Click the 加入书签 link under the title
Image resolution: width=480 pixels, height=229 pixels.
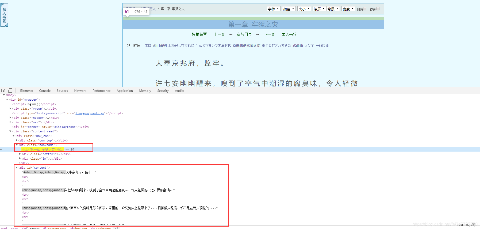coord(289,34)
